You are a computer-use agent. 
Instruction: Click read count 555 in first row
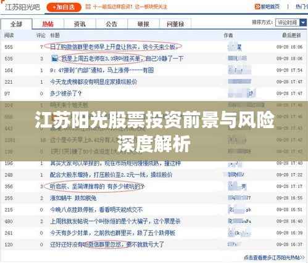point(9,47)
